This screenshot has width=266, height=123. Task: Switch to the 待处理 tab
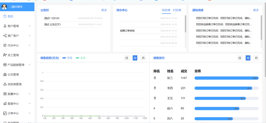166,10
